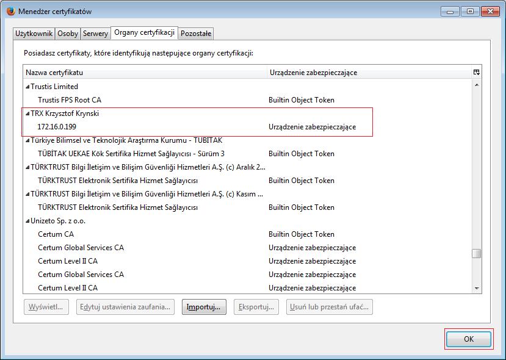The width and height of the screenshot is (506, 360).
Task: Collapse the Unizeto Sp. z o.o. group
Action: 27,221
